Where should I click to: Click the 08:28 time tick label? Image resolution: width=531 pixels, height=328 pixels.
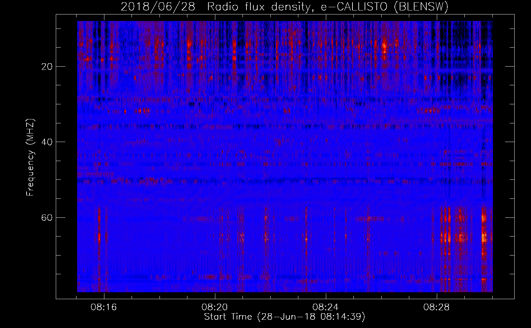coord(437,308)
